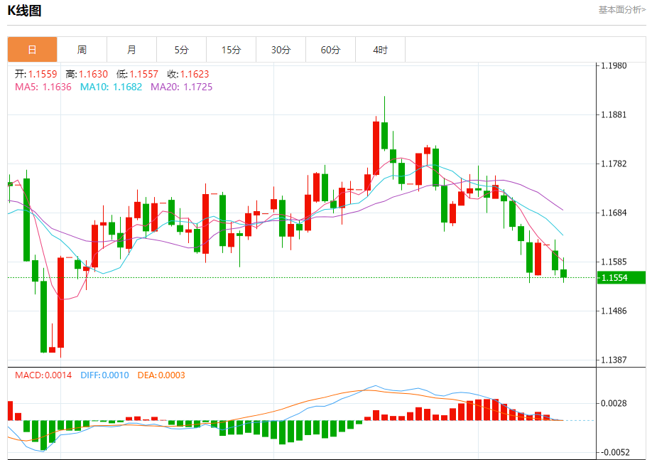The height and width of the screenshot is (460, 652).
Task: Click the MA10: 1.1682 indicator label
Action: click(x=111, y=87)
